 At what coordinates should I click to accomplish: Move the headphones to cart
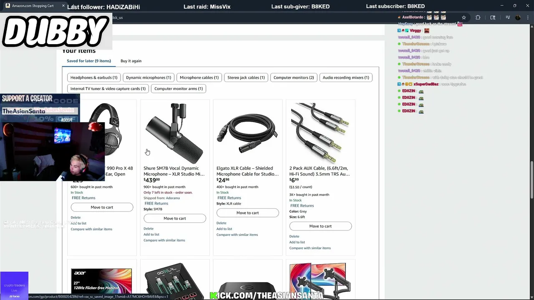point(102,207)
